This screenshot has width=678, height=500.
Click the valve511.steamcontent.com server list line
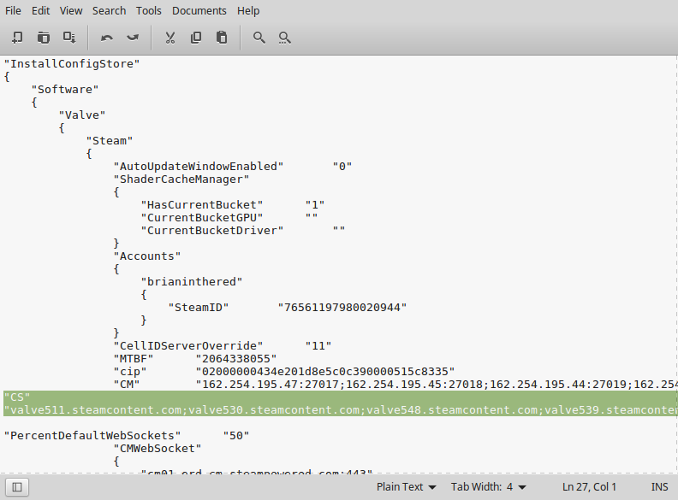[341, 409]
